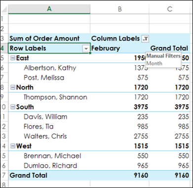Open the Column Labels filter button

pos(145,39)
